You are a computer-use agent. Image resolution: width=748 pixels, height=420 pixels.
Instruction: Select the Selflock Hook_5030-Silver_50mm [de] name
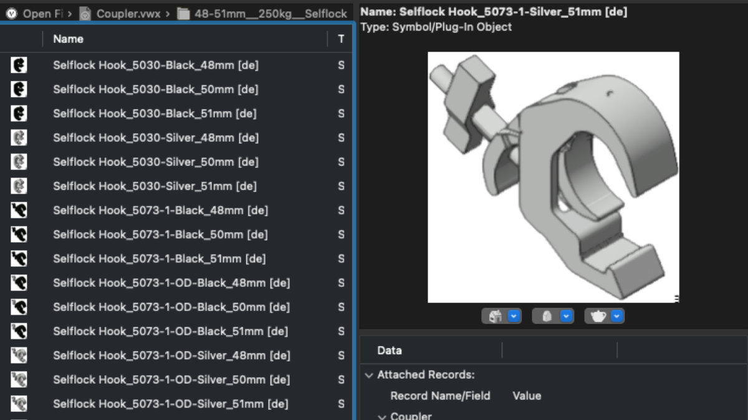click(156, 162)
